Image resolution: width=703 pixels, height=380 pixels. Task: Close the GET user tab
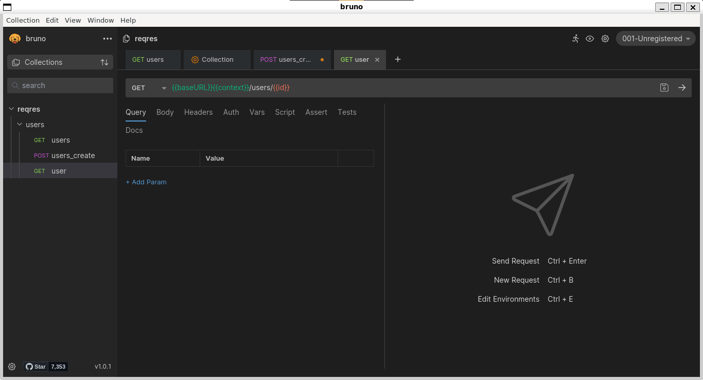[x=377, y=59]
